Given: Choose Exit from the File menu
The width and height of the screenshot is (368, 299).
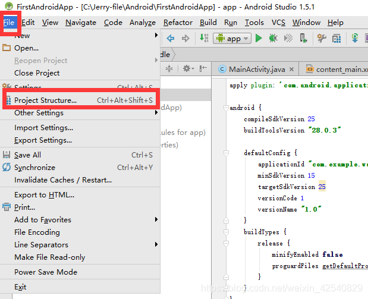Looking at the screenshot, I should coord(80,287).
